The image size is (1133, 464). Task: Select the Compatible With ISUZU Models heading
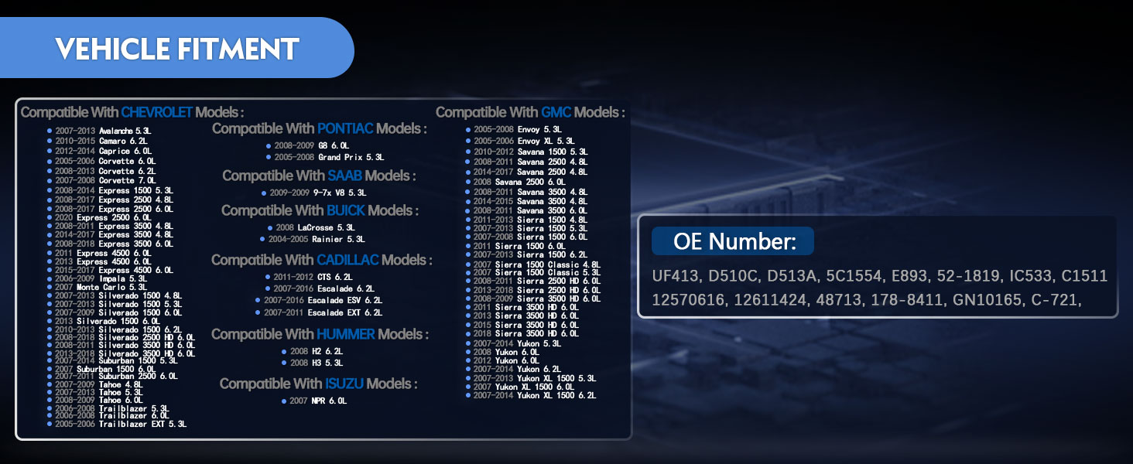pos(318,384)
